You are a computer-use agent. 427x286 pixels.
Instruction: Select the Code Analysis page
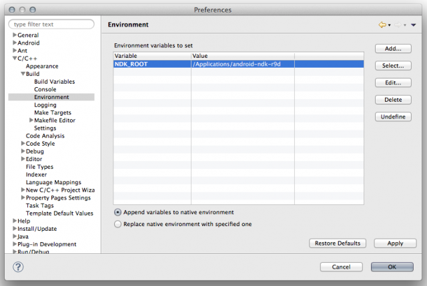[x=45, y=136]
